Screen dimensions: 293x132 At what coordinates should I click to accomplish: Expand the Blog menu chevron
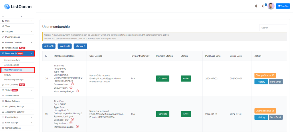[x=31, y=21]
